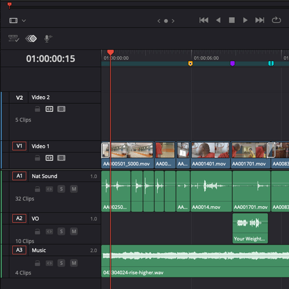Toggle auto track selector on Video 1
This screenshot has height=289, width=289.
point(49,158)
